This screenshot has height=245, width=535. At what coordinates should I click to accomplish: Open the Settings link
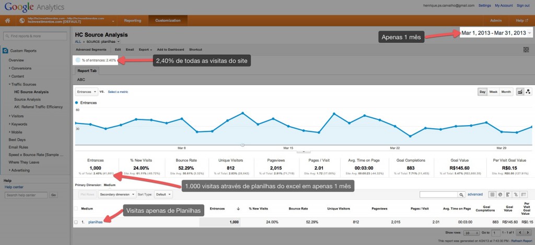tap(484, 5)
